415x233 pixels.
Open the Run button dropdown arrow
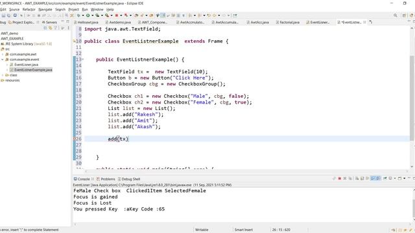tap(92, 16)
